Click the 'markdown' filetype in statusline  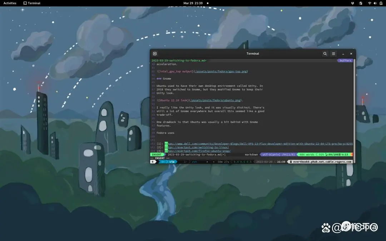coord(251,155)
